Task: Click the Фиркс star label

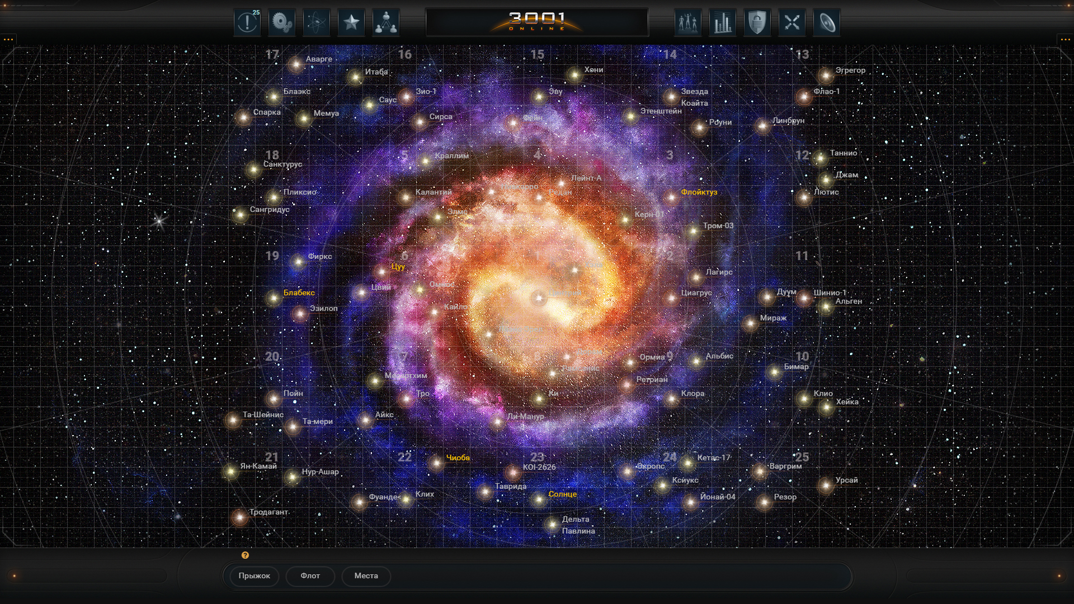Action: [320, 257]
